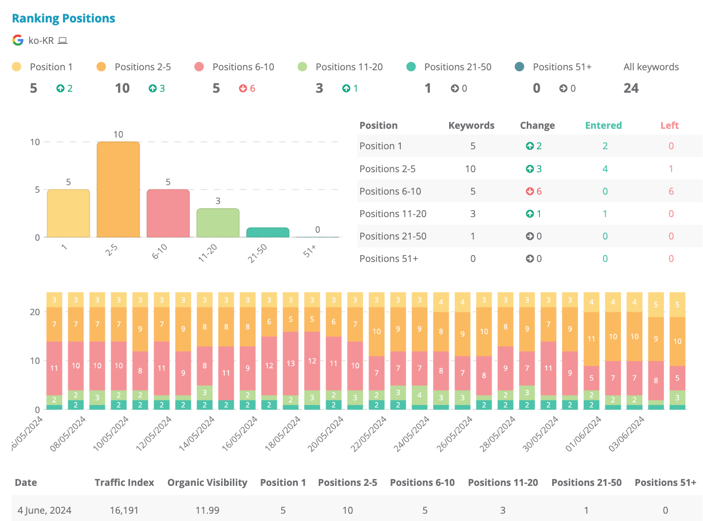Click the red down arrow under Positions 6-10 legend
703x521 pixels.
[243, 88]
